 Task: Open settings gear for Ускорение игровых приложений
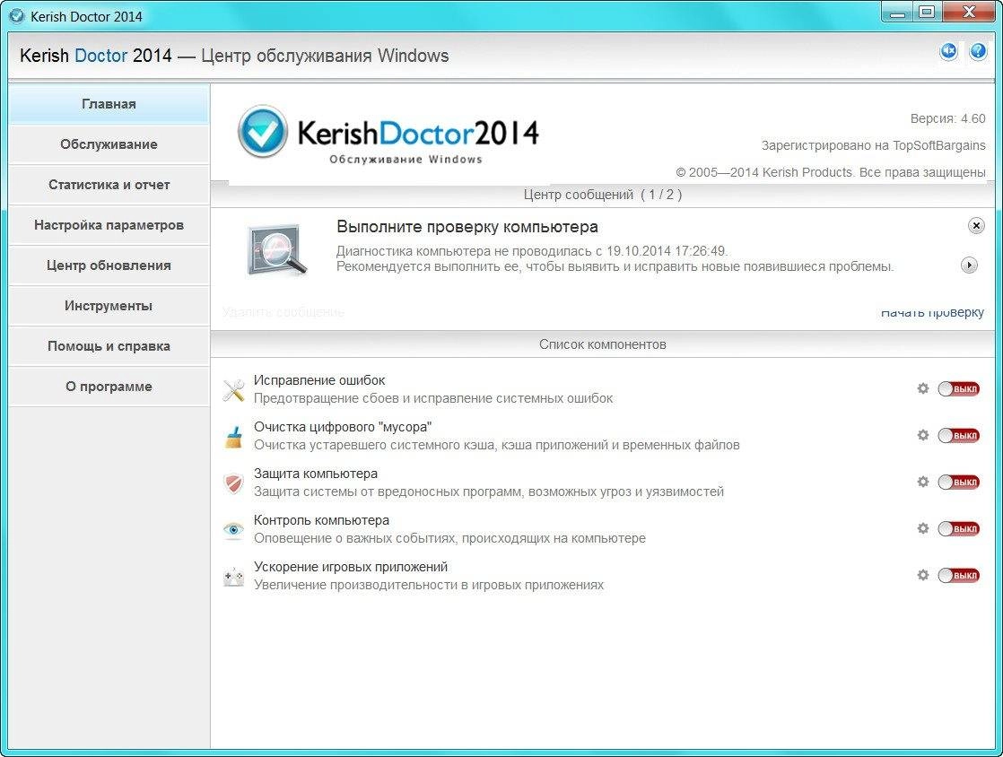922,575
